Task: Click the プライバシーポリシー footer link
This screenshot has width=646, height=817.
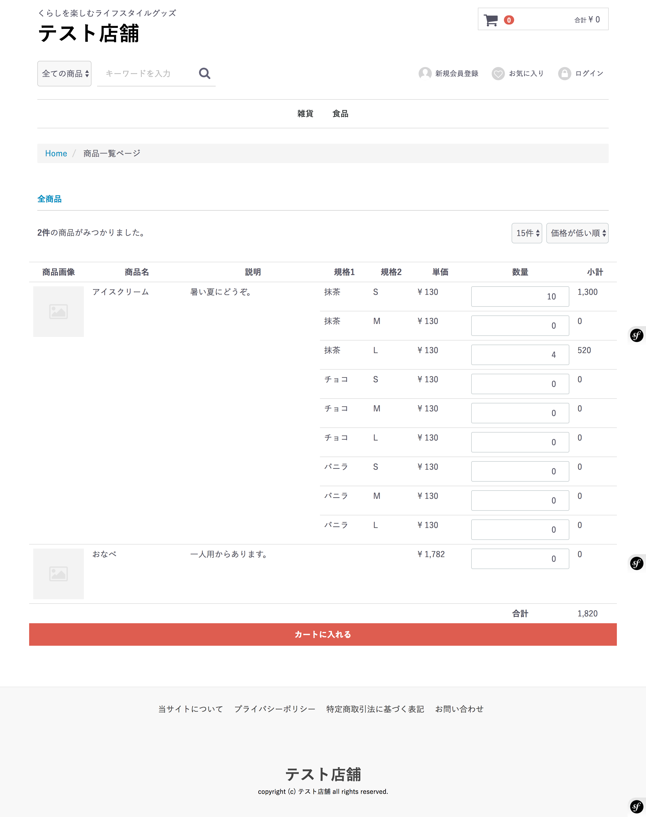Action: [275, 709]
